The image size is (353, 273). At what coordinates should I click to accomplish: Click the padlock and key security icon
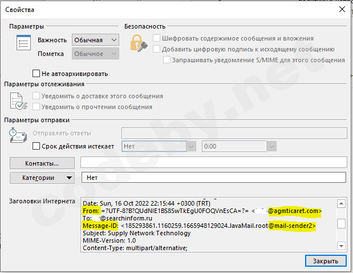point(139,43)
